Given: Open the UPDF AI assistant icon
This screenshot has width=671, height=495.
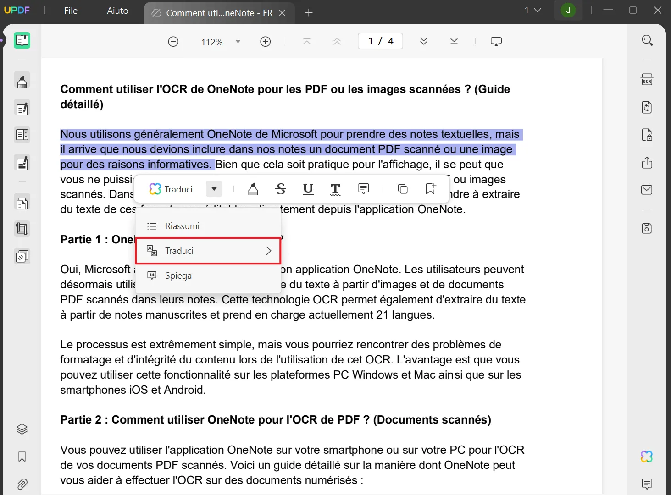Looking at the screenshot, I should (647, 456).
